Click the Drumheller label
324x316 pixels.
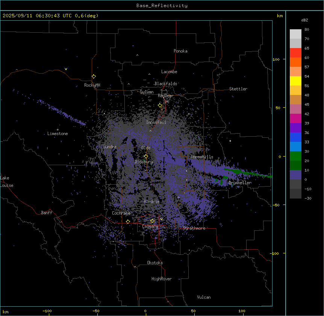240,183
